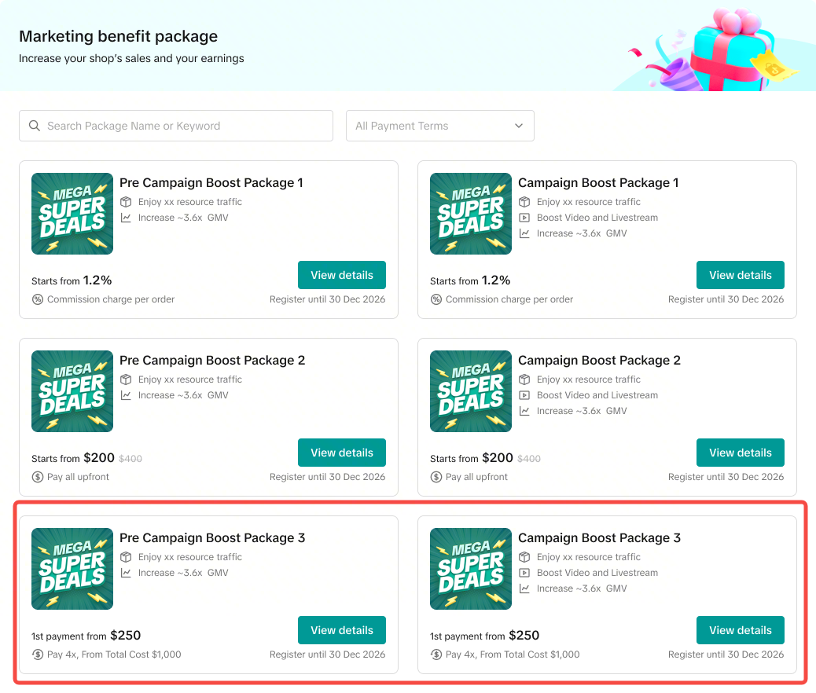Viewport: 816px width, 693px height.
Task: View details of Campaign Boost Package 3
Action: pos(740,629)
